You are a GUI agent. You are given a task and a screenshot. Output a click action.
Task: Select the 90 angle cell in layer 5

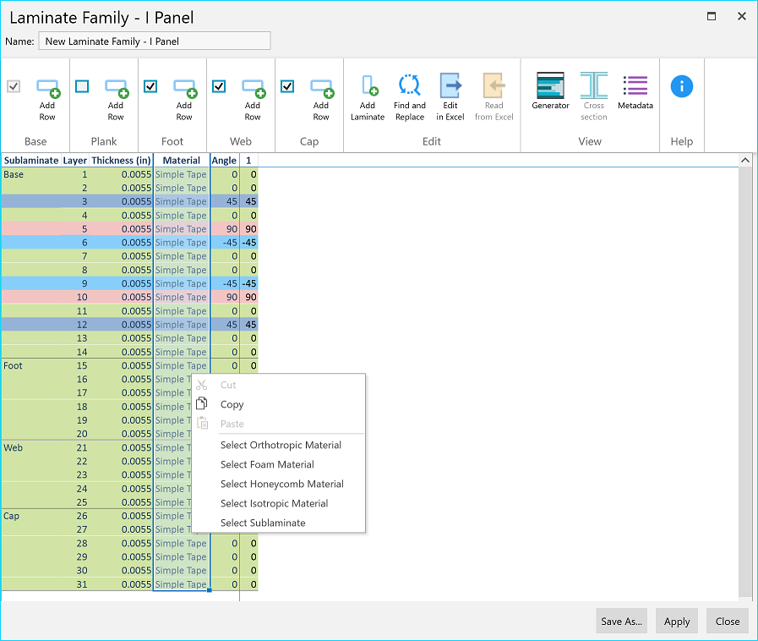tap(226, 229)
